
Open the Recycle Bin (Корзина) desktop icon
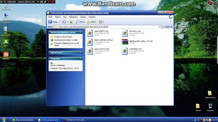point(210,106)
